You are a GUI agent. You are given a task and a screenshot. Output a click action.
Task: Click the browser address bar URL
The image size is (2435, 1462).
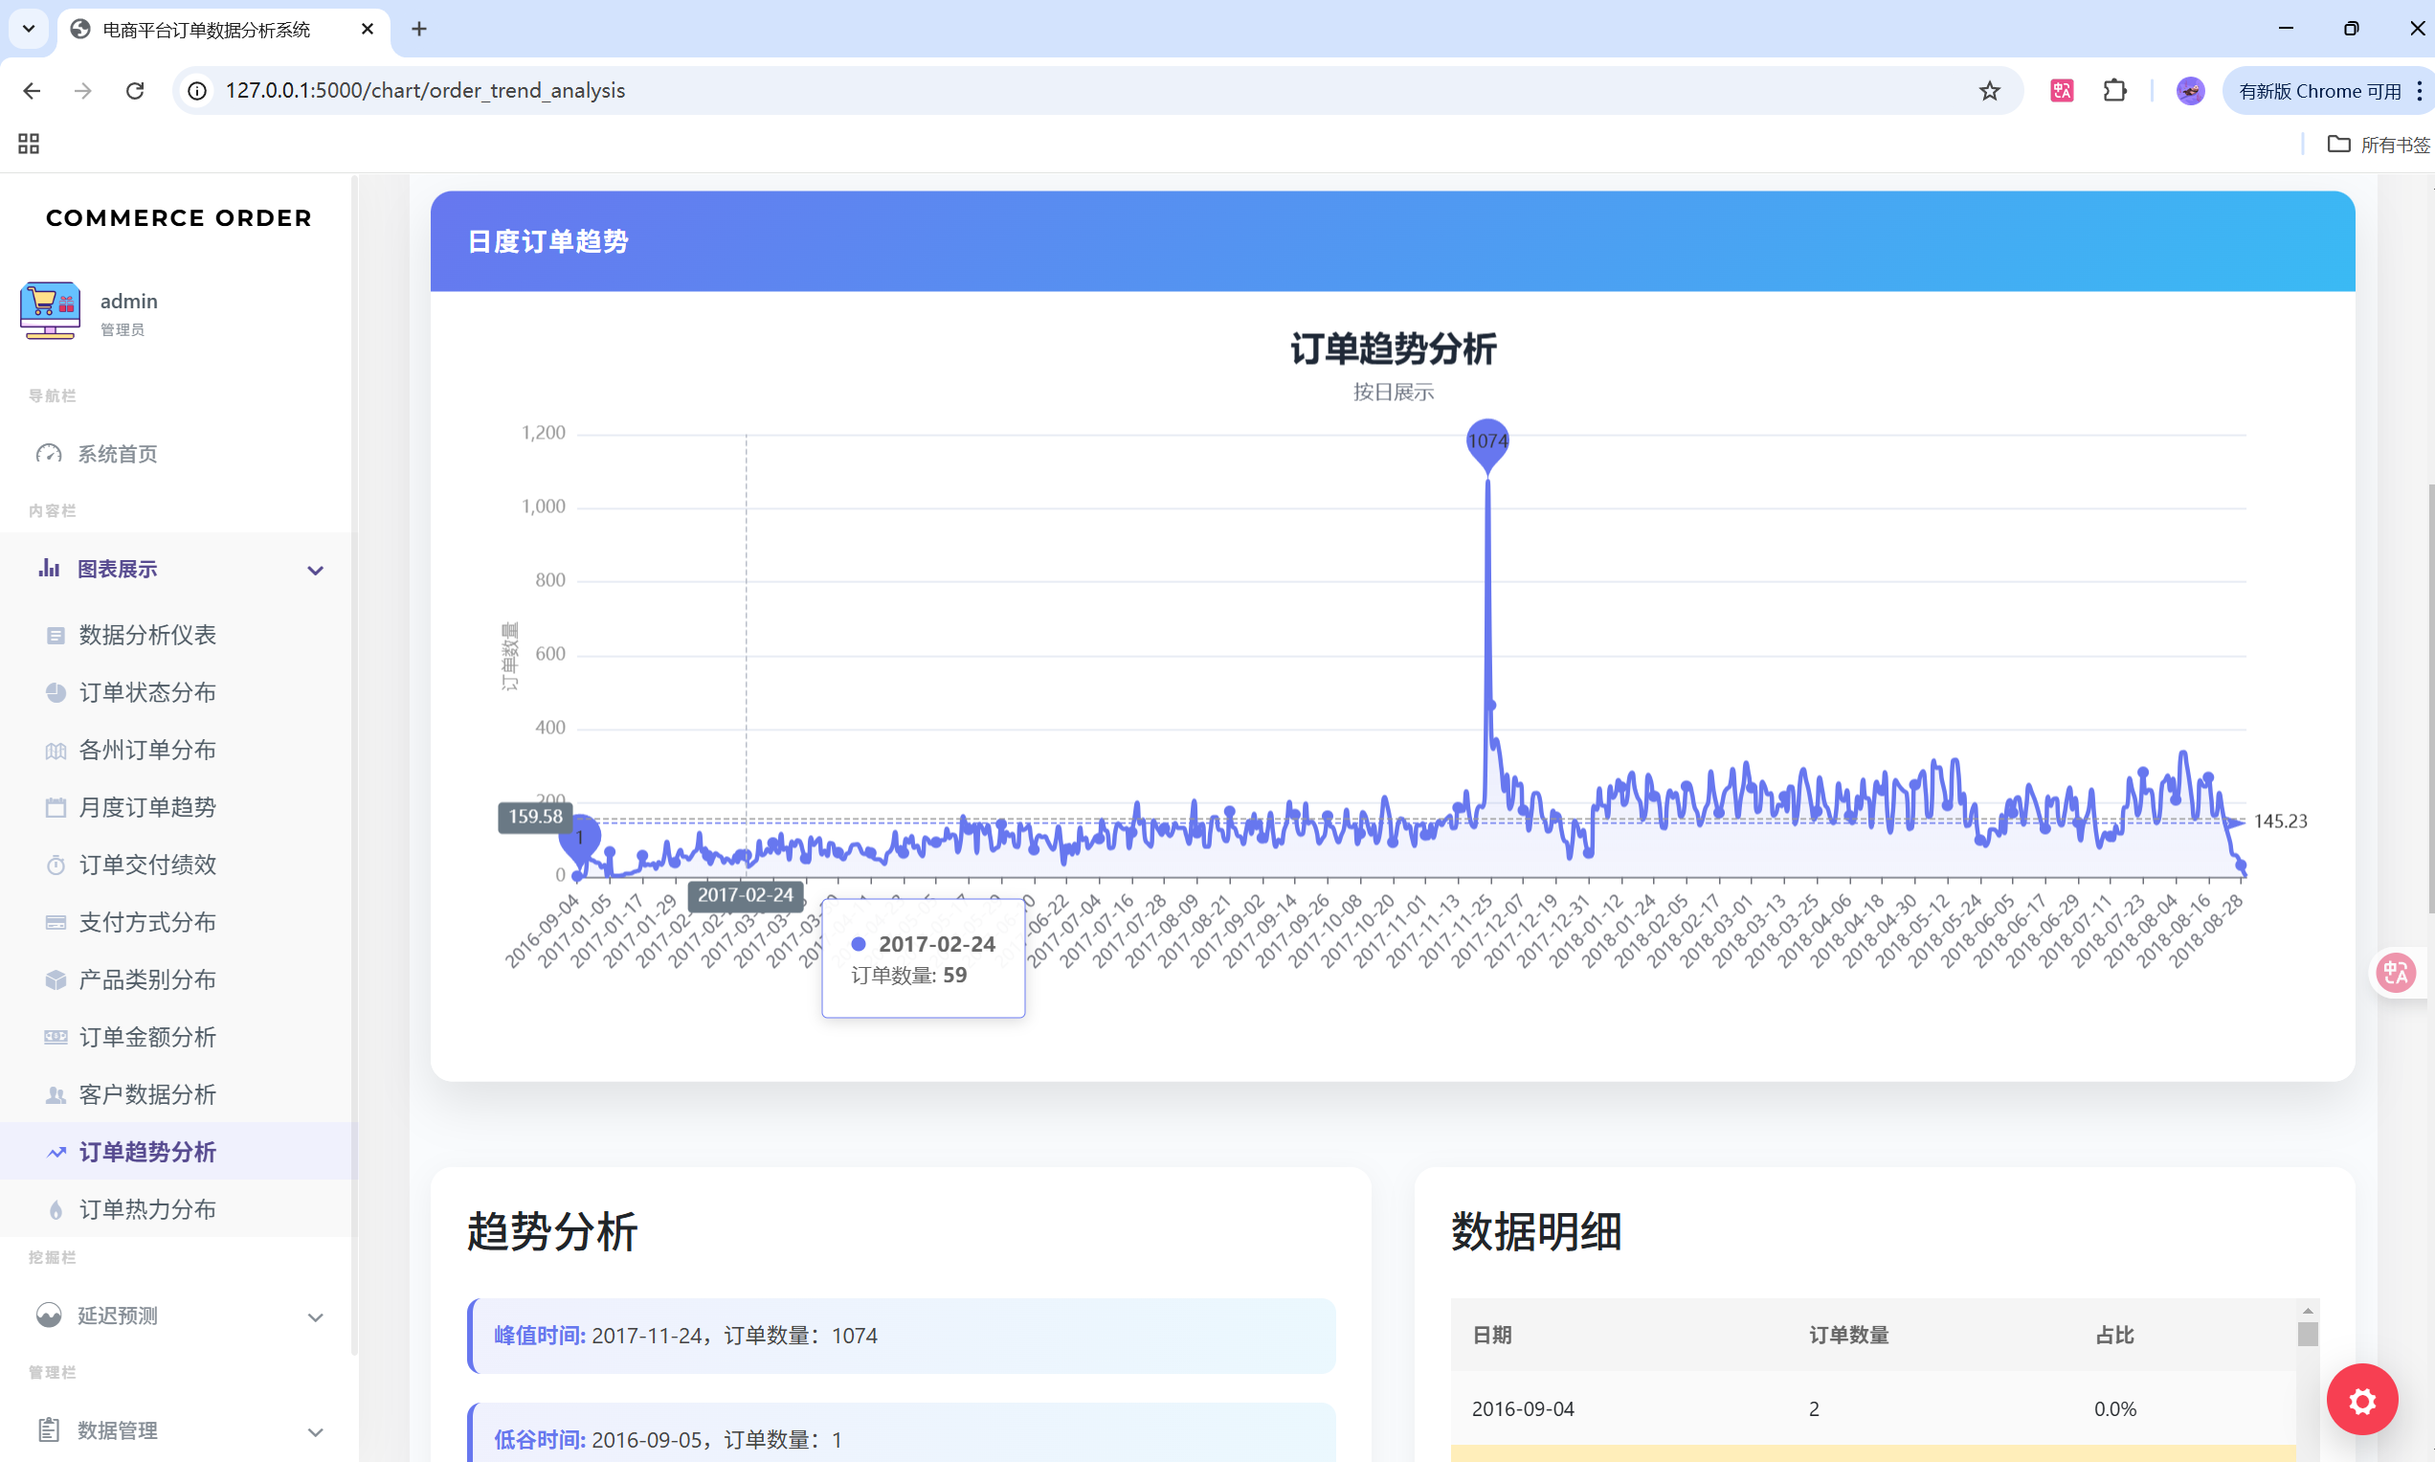pyautogui.click(x=424, y=91)
